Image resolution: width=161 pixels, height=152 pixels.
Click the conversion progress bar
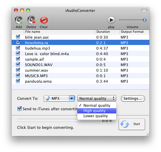(59, 120)
